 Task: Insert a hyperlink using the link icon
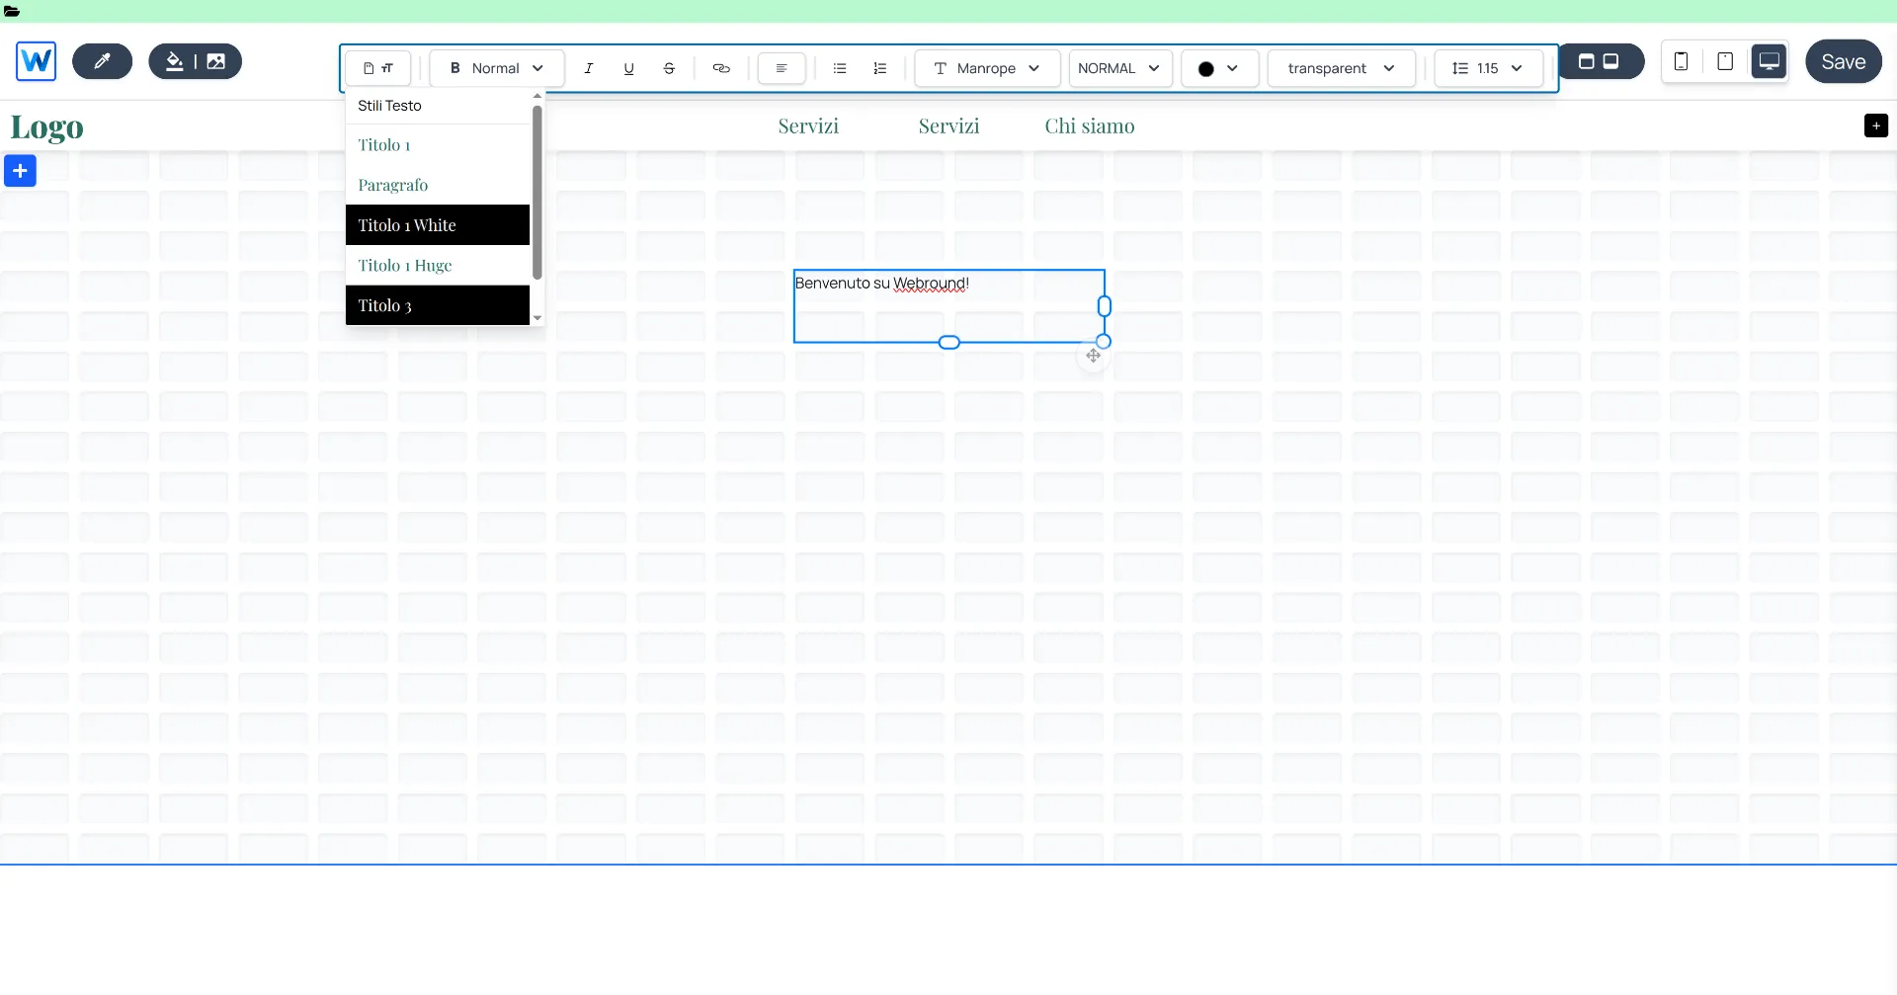[x=721, y=68]
